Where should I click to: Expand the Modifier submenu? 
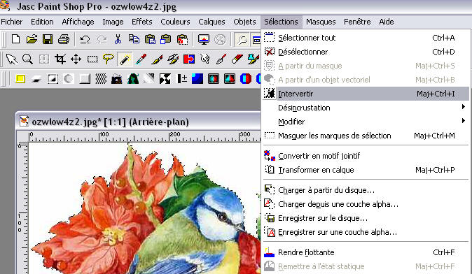366,122
